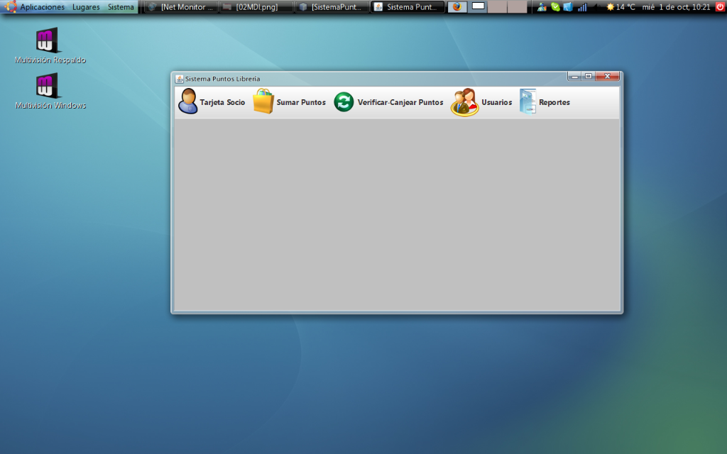Switch to 02MDI.png taskbar window
The width and height of the screenshot is (727, 454).
point(256,7)
